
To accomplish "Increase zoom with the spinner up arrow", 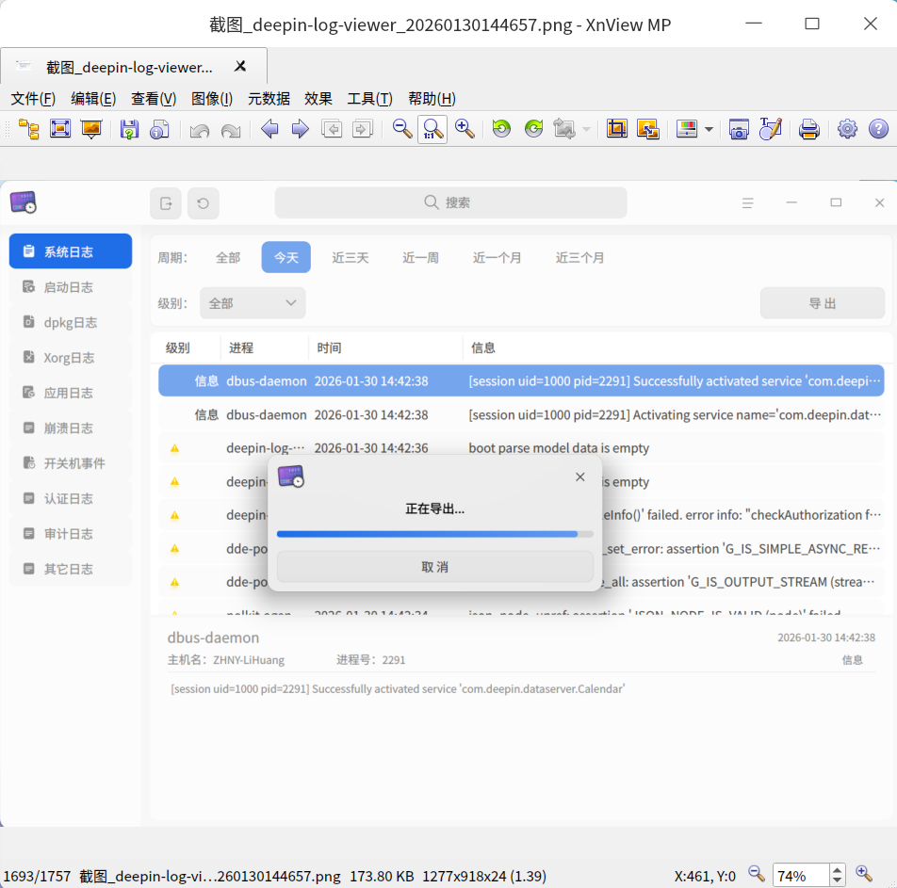I will click(837, 870).
